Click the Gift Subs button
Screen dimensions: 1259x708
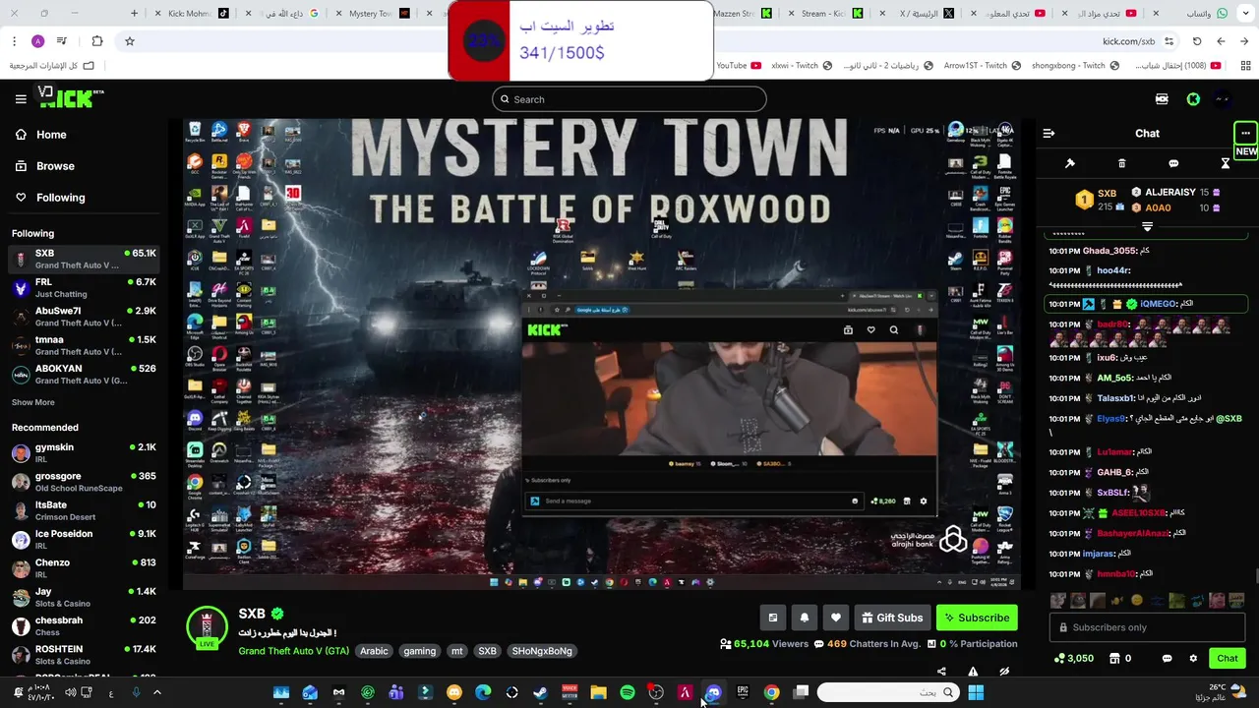892,618
